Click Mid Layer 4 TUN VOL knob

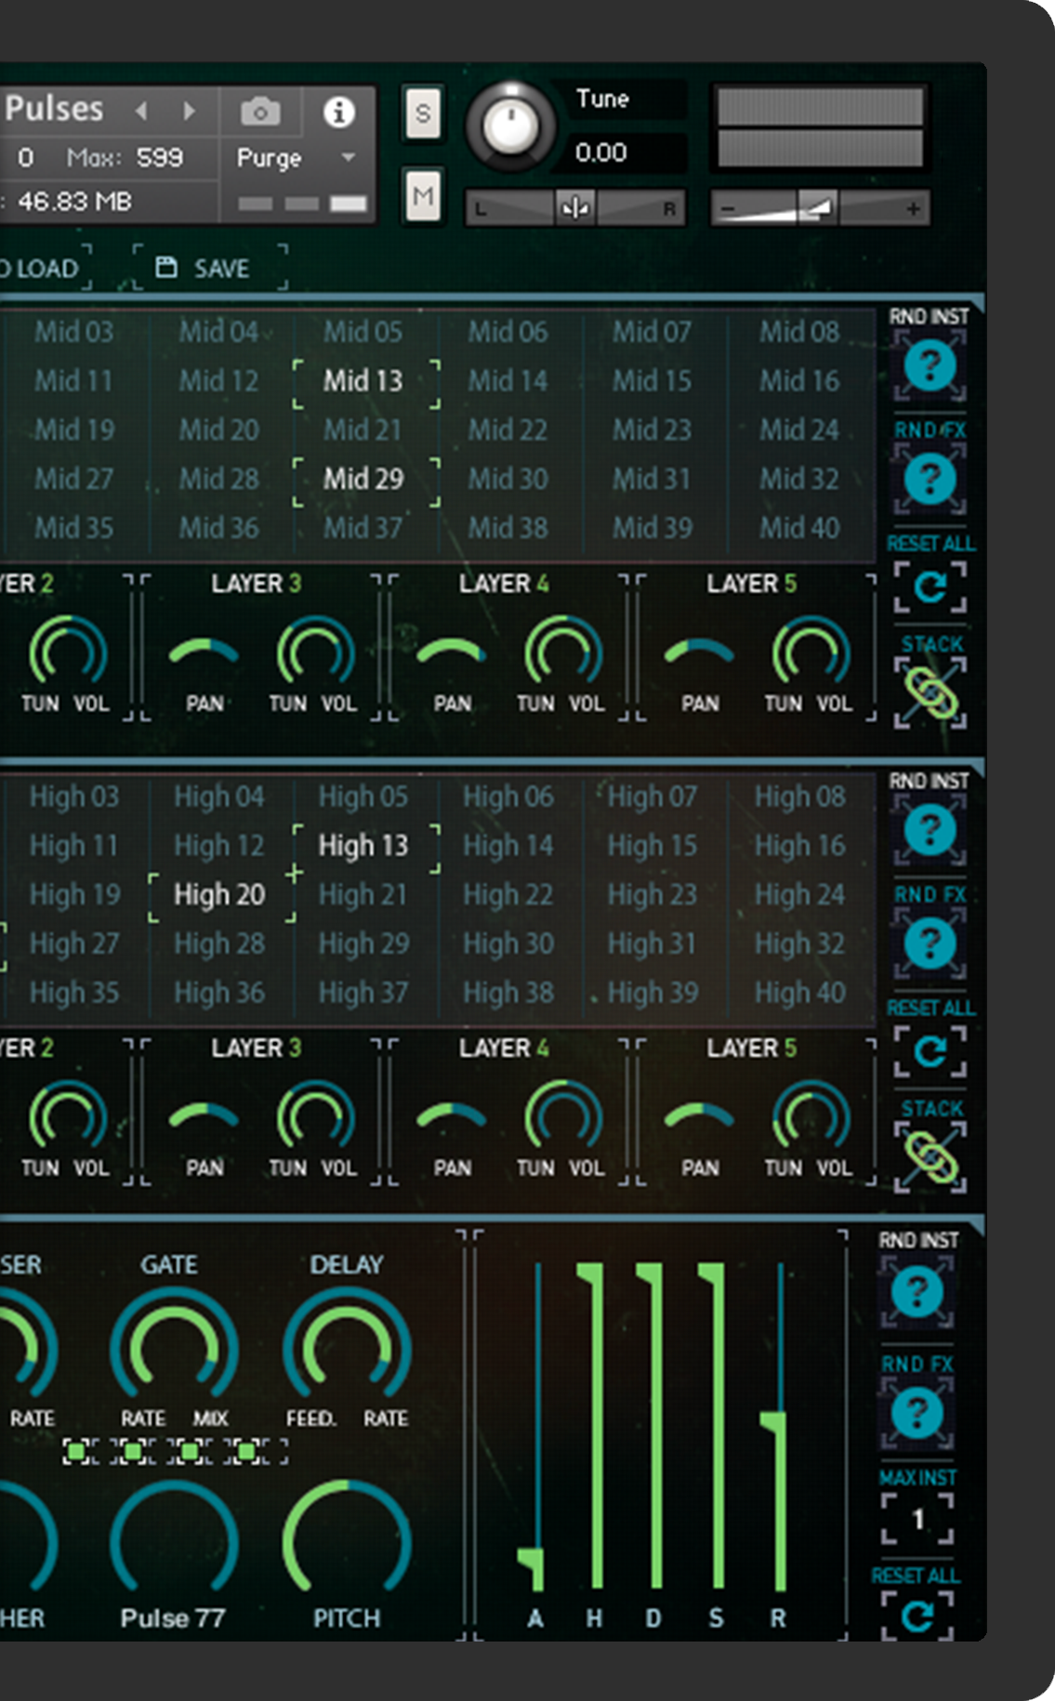click(x=562, y=653)
